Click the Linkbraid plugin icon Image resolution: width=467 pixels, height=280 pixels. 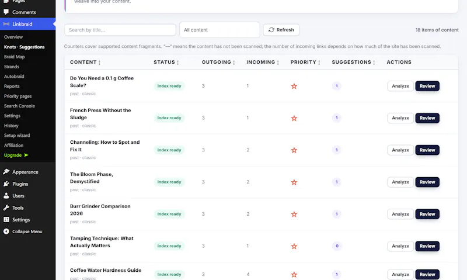(6, 24)
